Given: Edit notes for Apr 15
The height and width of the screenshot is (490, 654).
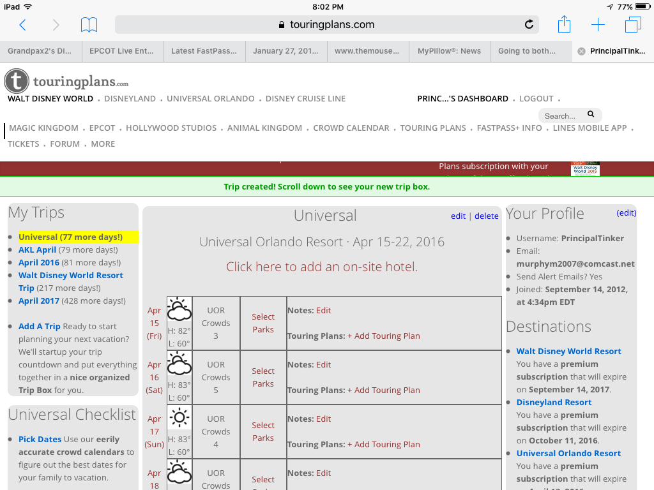Looking at the screenshot, I should pos(323,311).
